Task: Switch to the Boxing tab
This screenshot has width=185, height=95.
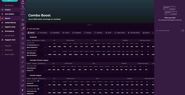Action: (x=88, y=33)
